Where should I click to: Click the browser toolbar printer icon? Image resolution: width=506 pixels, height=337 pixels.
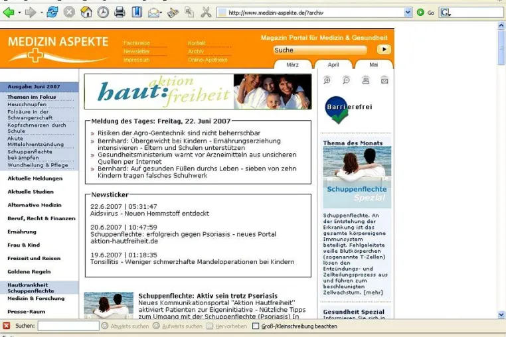click(120, 12)
